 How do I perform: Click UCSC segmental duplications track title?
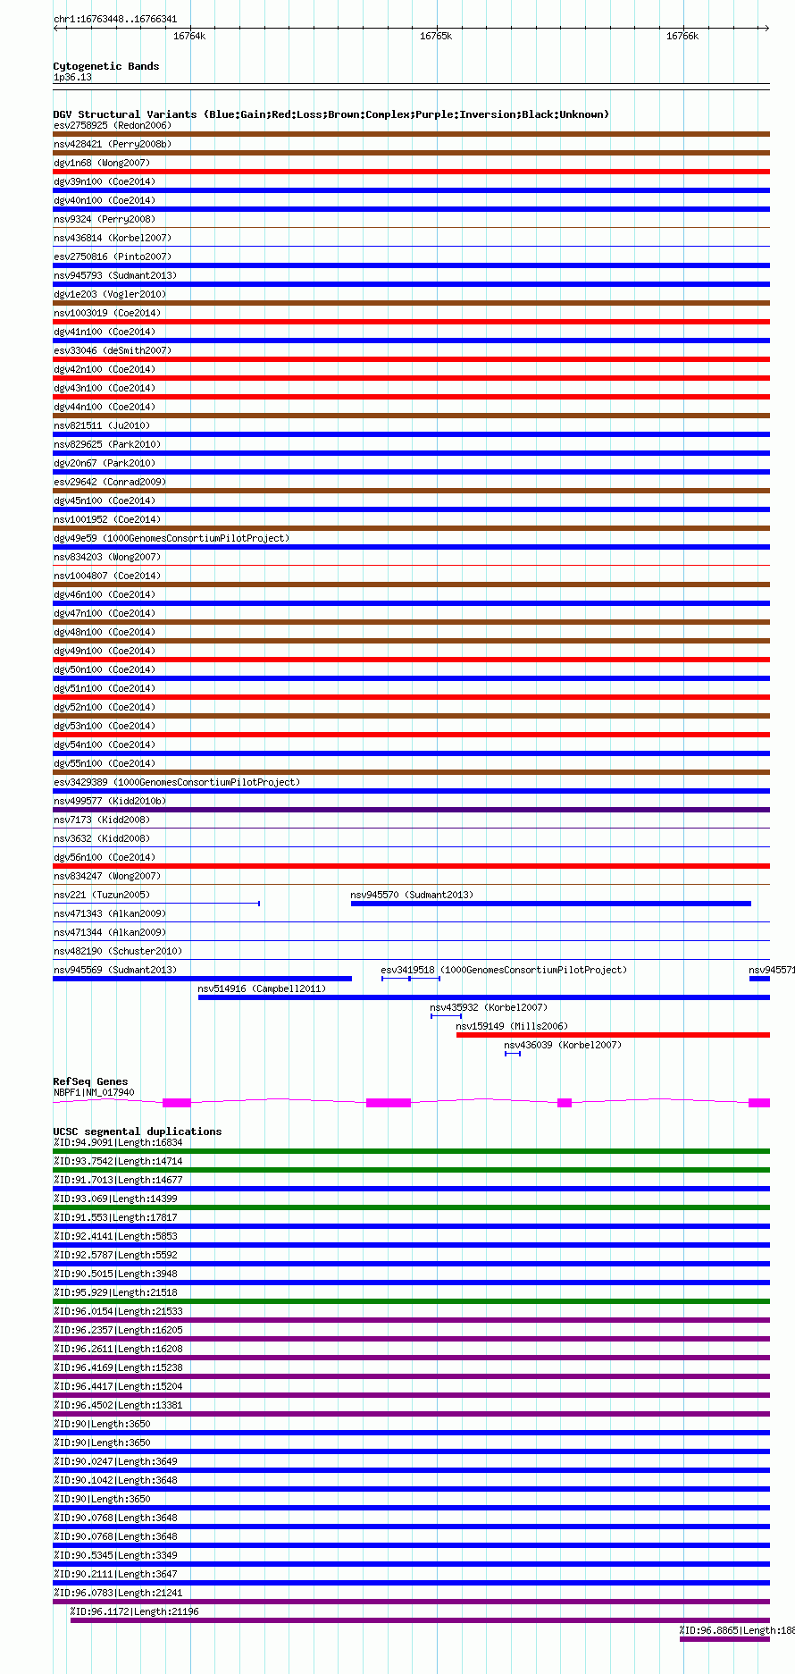pos(138,1131)
